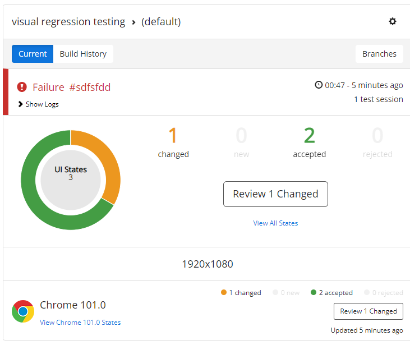Click the (default) breadcrumb
Image resolution: width=410 pixels, height=345 pixels.
pos(161,22)
